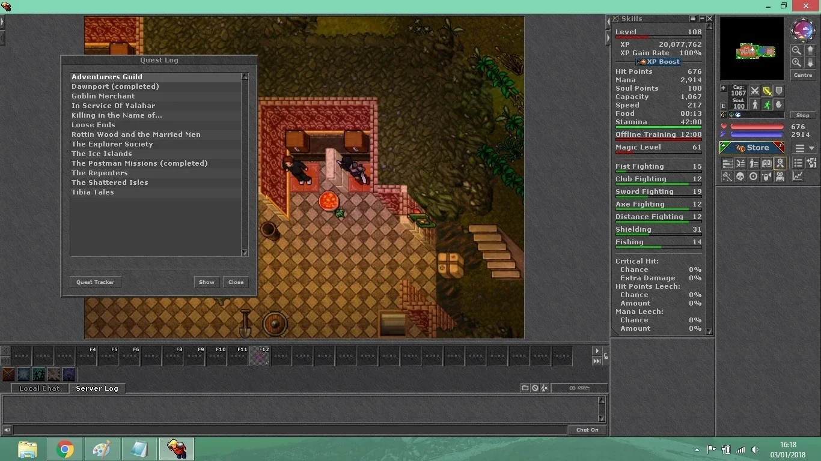Open the open-book icon in control row
The height and width of the screenshot is (461, 821).
[766, 163]
